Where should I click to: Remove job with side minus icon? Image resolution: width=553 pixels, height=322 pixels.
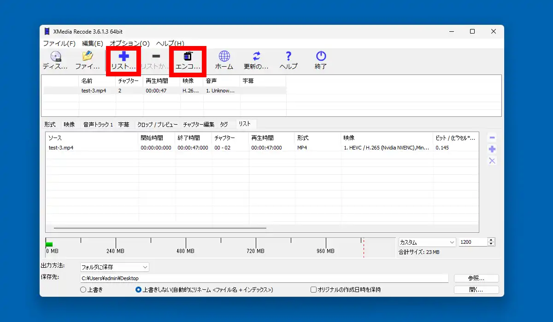click(x=492, y=138)
